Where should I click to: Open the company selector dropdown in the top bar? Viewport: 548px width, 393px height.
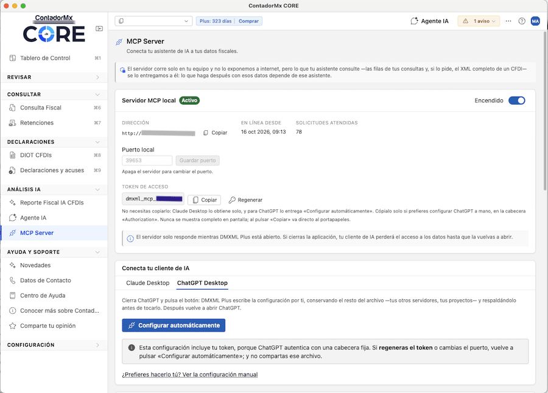point(153,21)
